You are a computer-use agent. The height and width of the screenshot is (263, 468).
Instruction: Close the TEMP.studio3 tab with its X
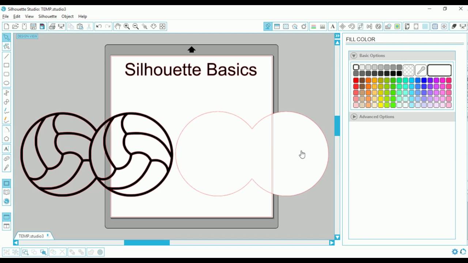(x=48, y=236)
